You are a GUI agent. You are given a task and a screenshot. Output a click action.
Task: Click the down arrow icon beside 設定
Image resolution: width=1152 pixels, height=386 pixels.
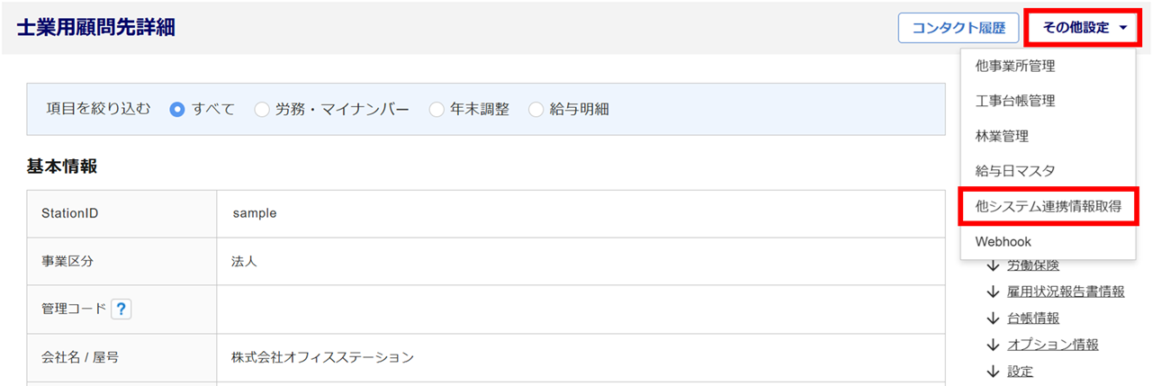[x=993, y=371]
